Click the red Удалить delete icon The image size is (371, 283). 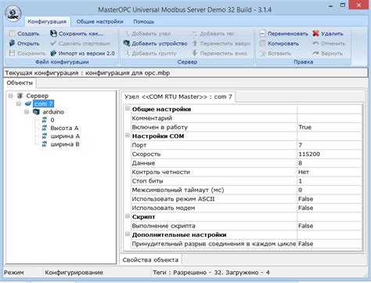click(316, 34)
